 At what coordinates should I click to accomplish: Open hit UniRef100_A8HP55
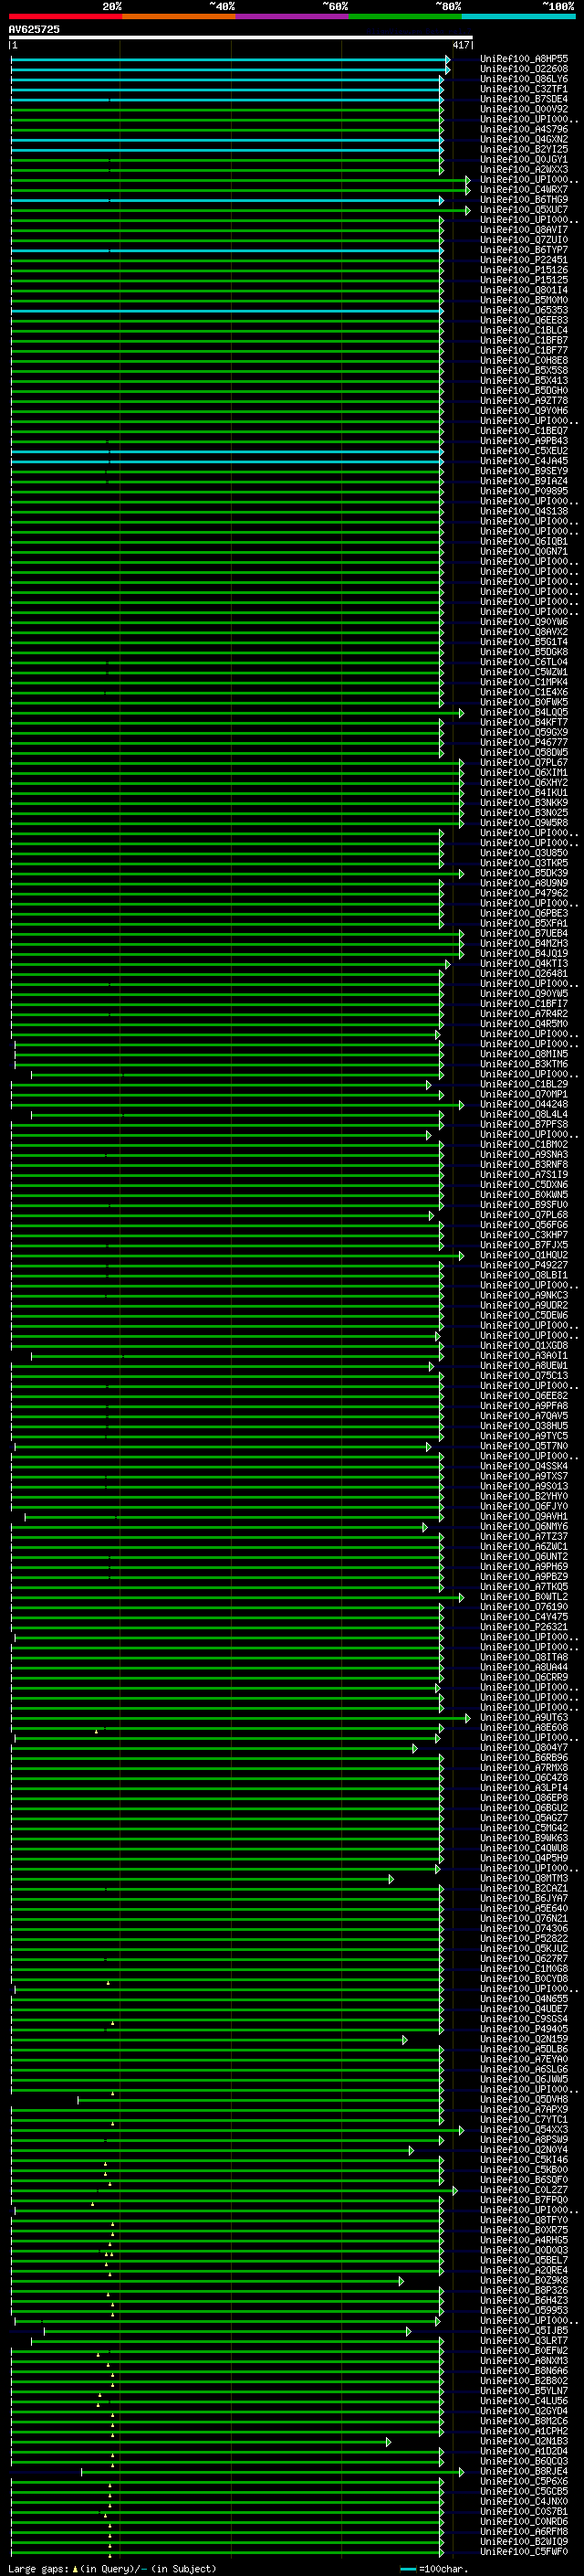pos(524,59)
